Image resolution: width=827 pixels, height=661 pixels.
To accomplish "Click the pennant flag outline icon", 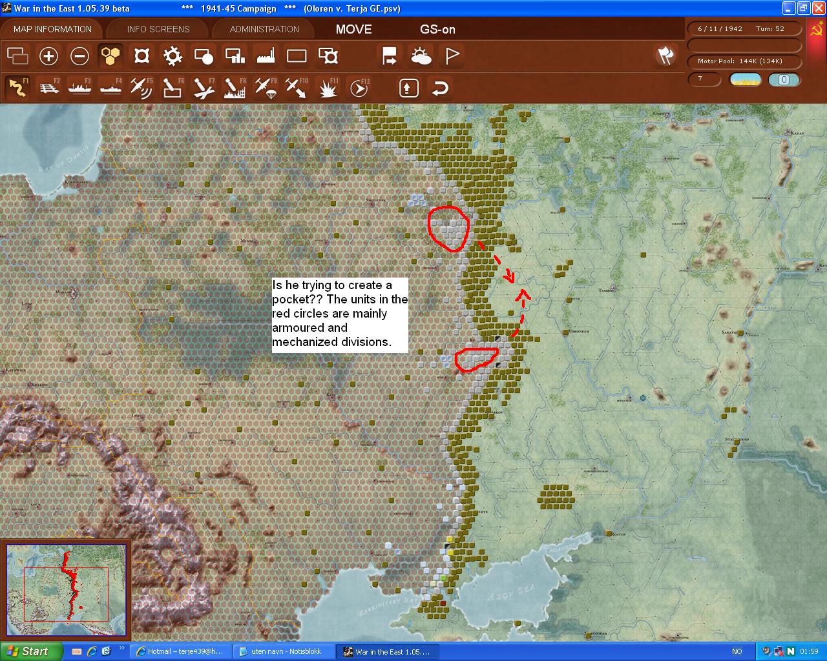I will (452, 56).
